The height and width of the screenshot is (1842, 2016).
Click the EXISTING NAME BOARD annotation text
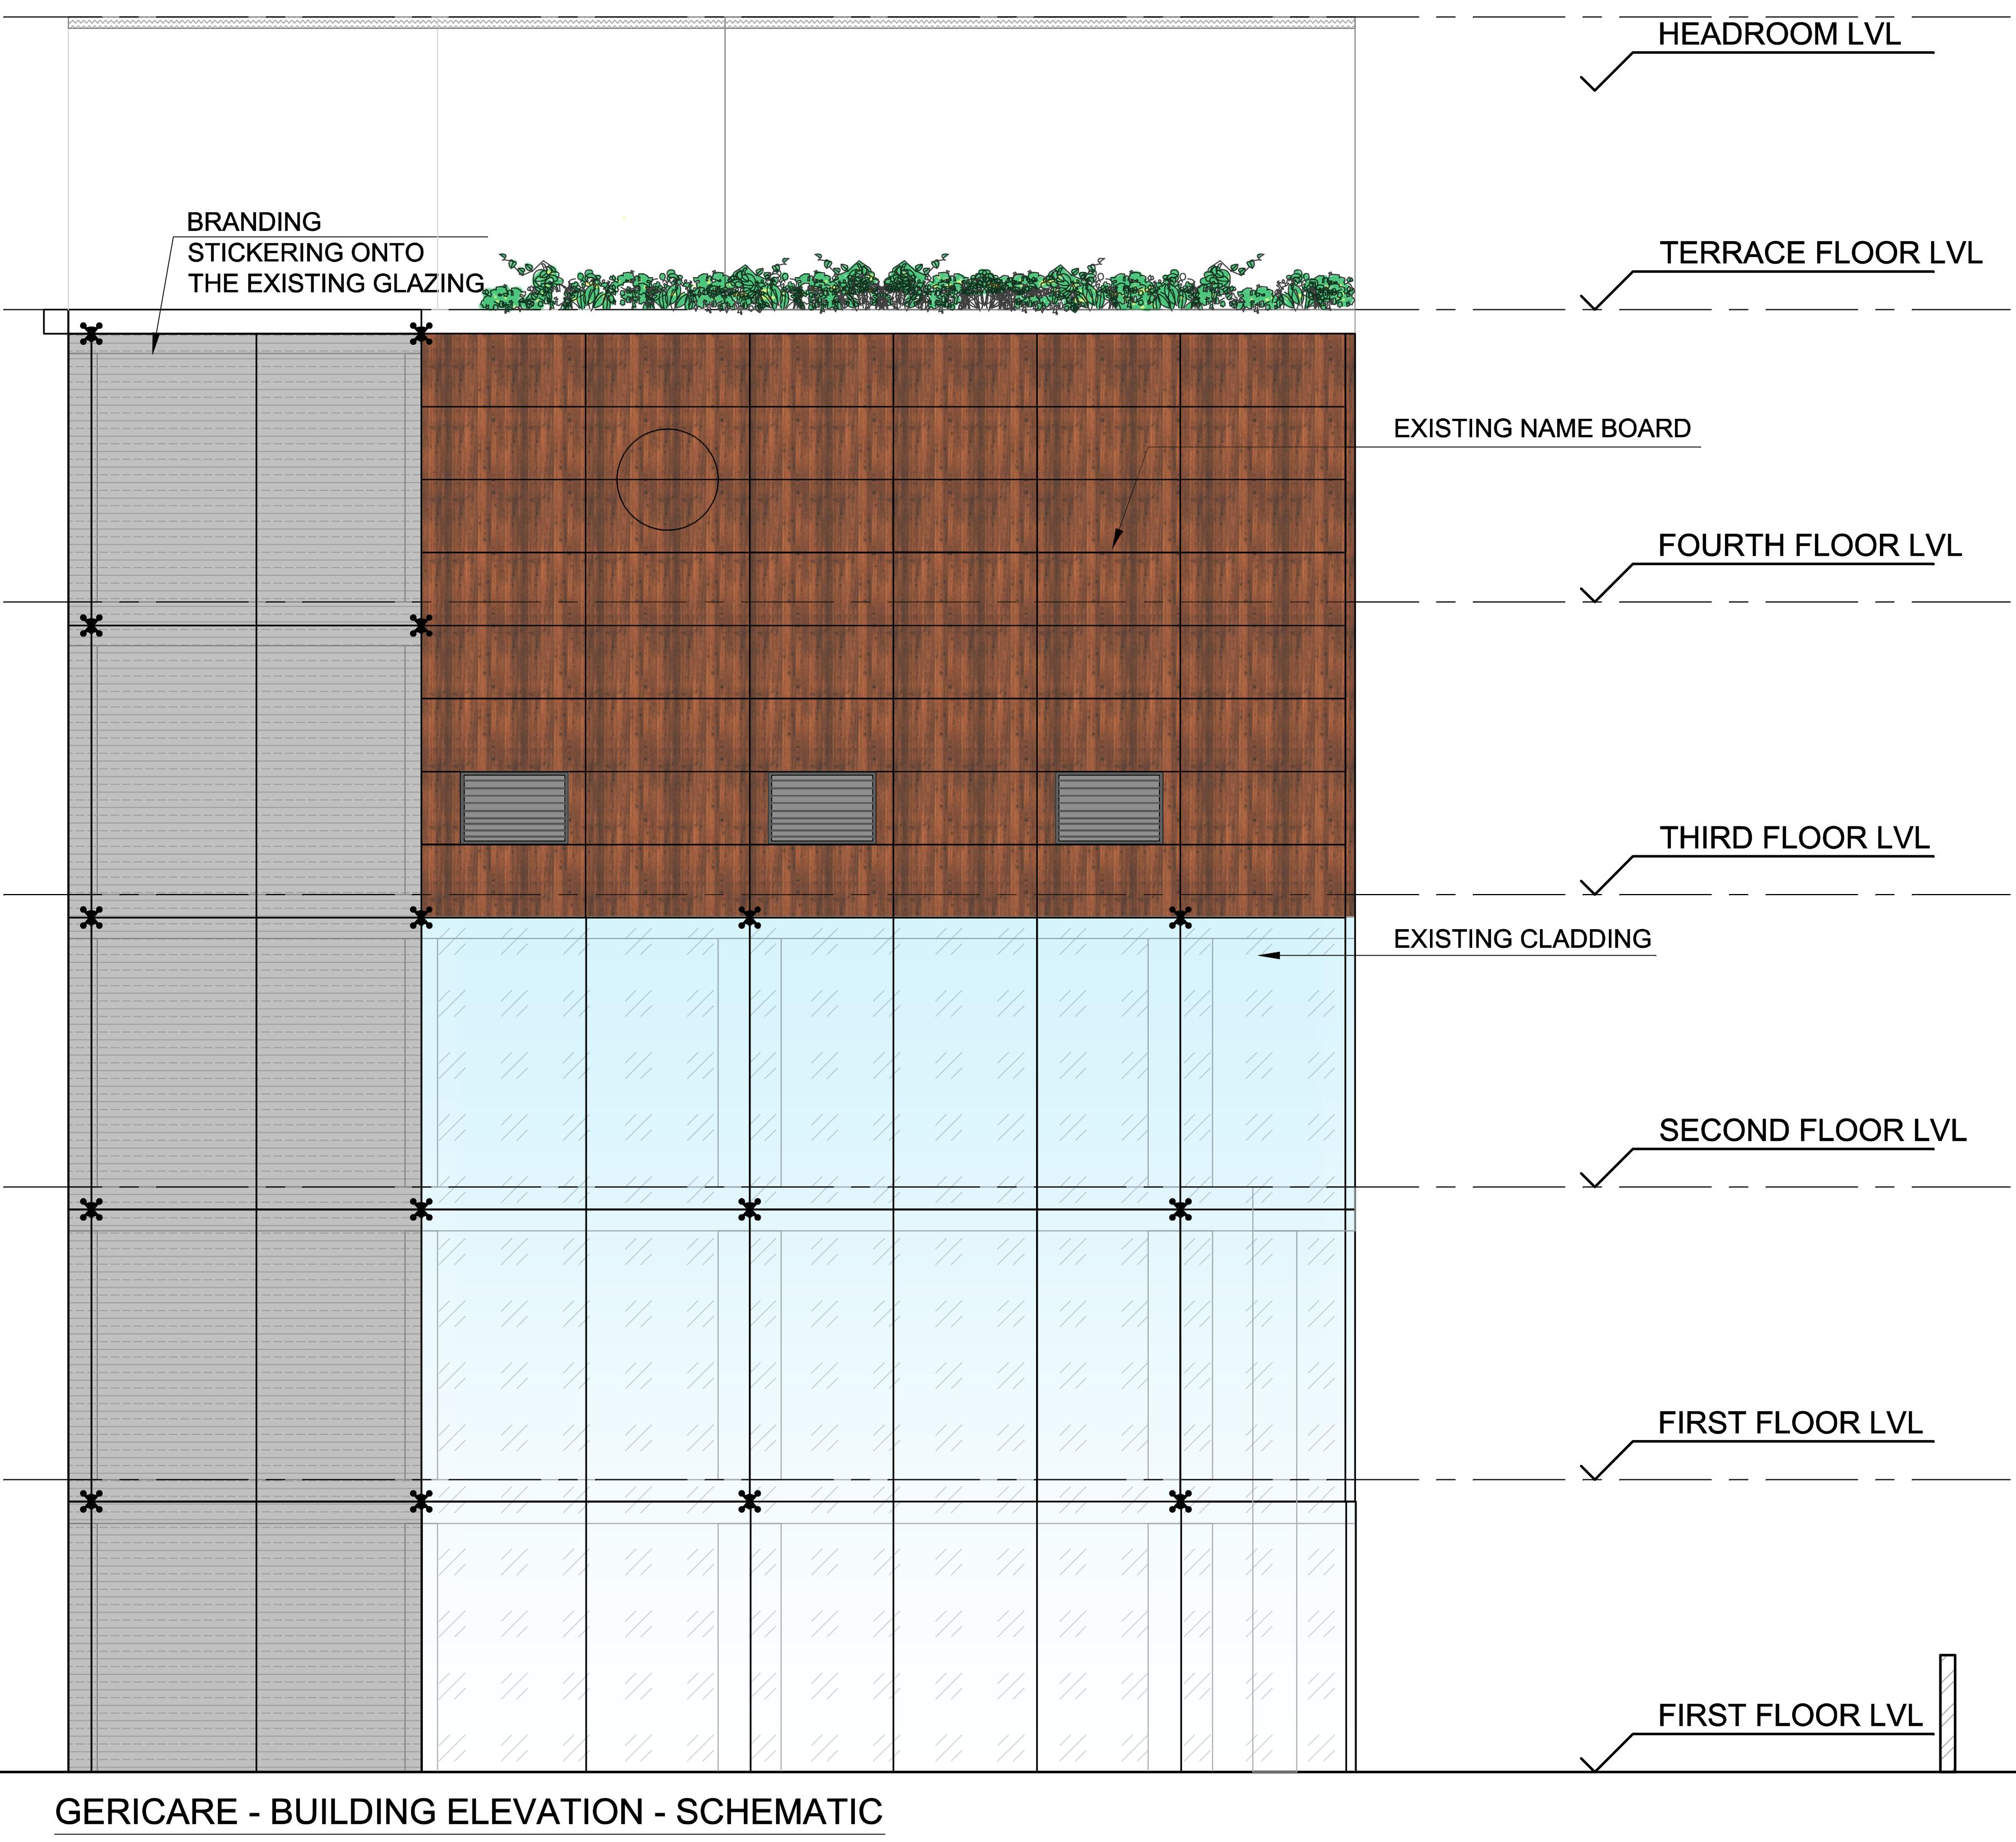click(x=1541, y=429)
